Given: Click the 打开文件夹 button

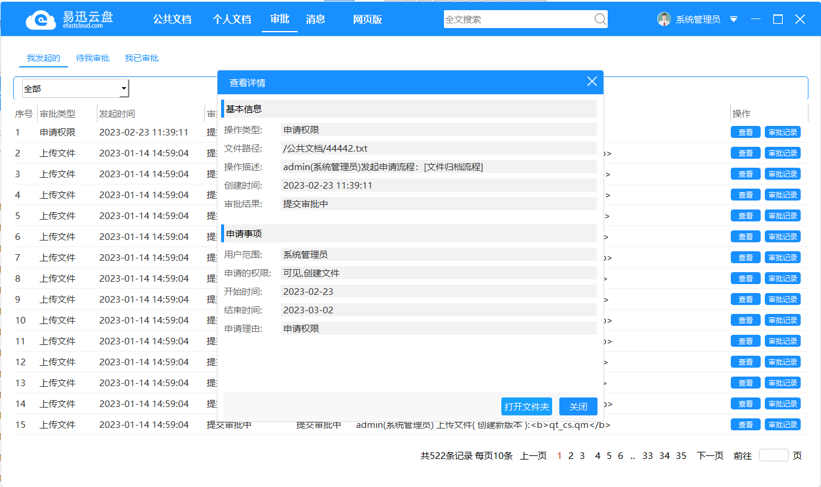Looking at the screenshot, I should [526, 406].
